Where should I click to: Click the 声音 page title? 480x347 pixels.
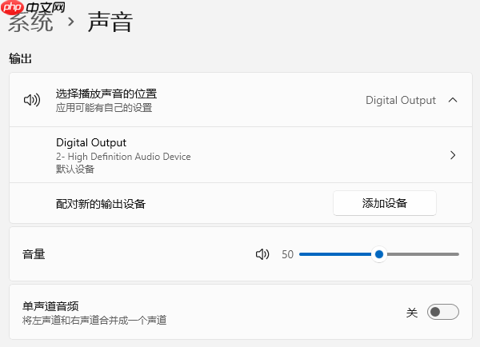click(x=110, y=22)
